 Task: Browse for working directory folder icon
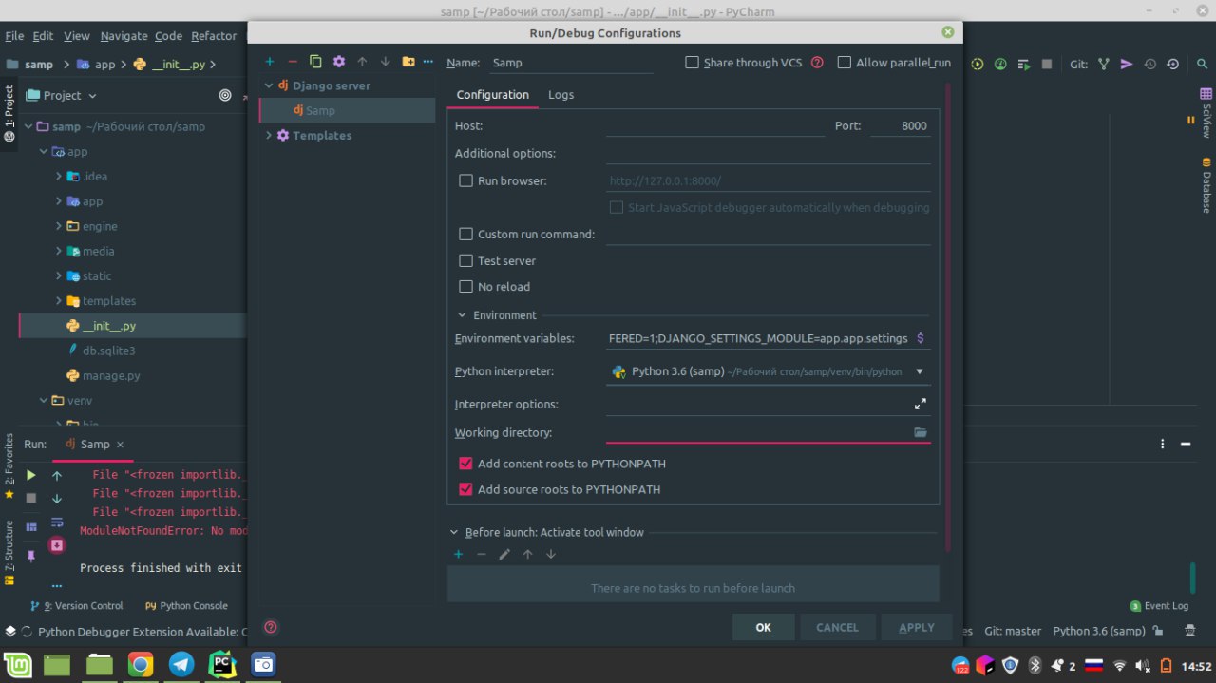[920, 432]
